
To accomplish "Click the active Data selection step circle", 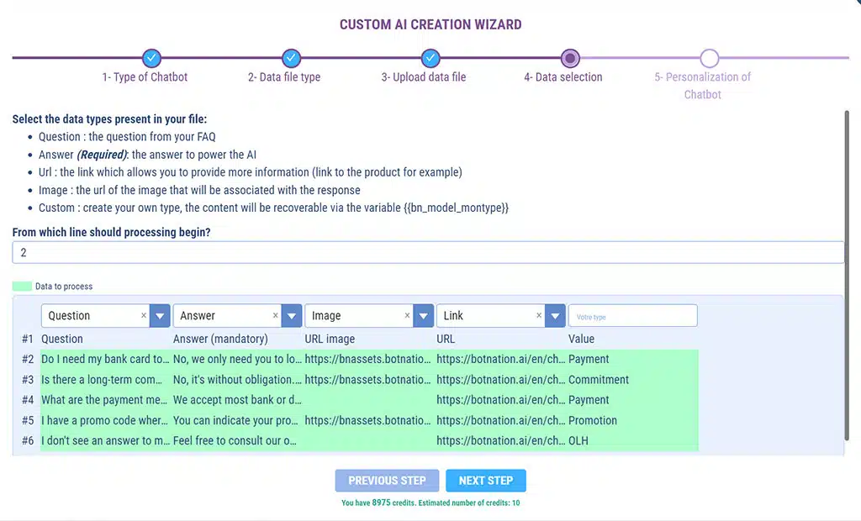I will pos(570,58).
